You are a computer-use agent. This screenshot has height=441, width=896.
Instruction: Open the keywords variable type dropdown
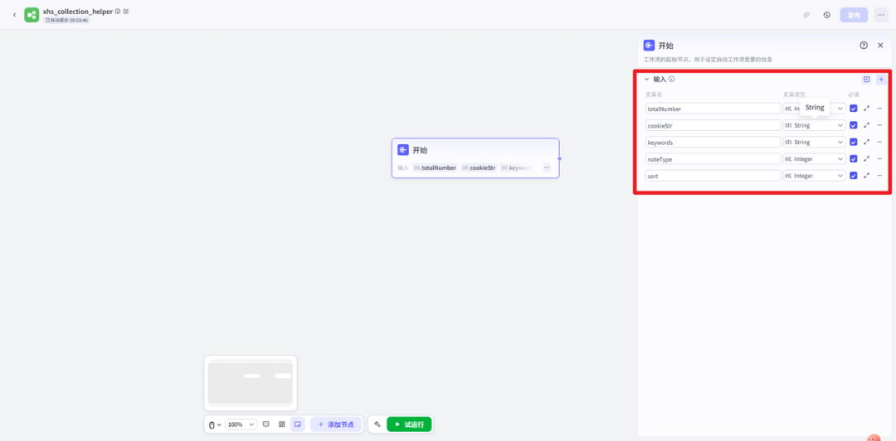tap(814, 142)
